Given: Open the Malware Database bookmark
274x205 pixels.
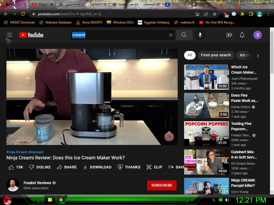Looking at the screenshot, I should 56,22.
